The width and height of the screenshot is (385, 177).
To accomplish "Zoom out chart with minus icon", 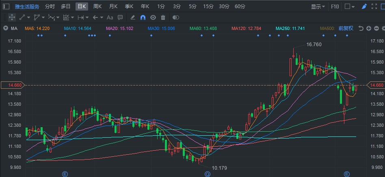I will (x=376, y=28).
